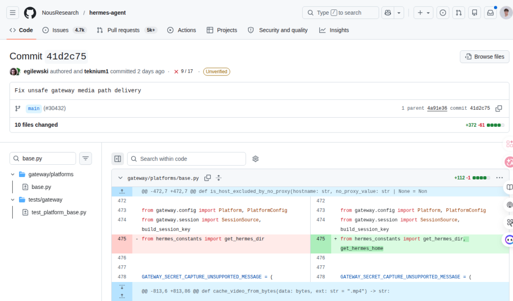513x301 pixels.
Task: Click the Search within code field
Action: pyautogui.click(x=187, y=159)
